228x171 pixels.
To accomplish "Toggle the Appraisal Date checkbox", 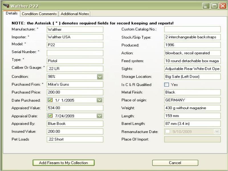I will point(50,116).
